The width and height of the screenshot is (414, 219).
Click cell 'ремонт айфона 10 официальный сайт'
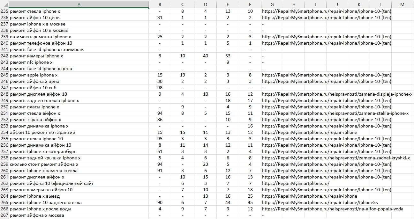[x=79, y=183]
